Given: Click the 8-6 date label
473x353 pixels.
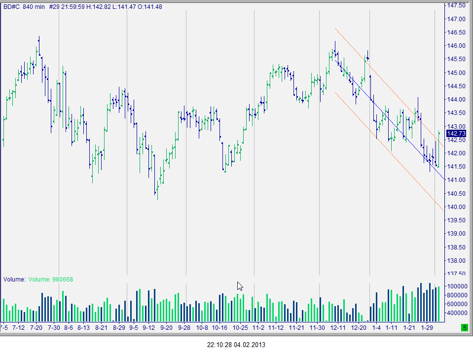Looking at the screenshot, I should [69, 328].
